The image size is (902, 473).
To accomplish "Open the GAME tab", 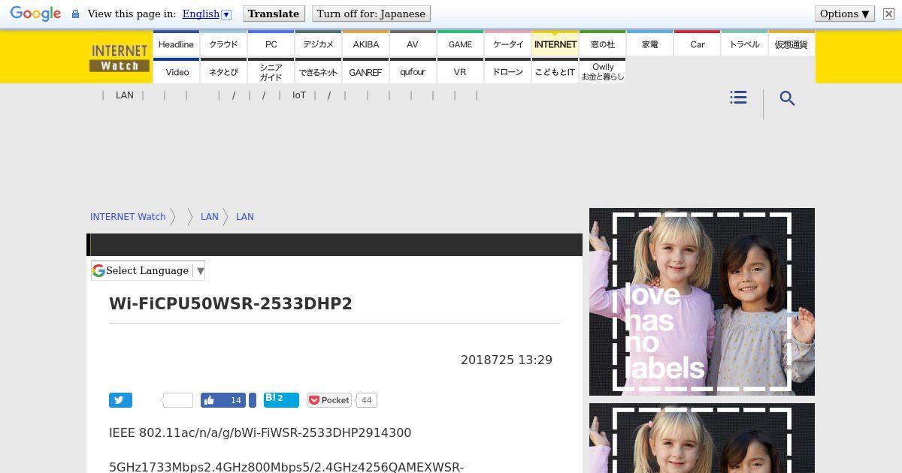I will pyautogui.click(x=460, y=44).
